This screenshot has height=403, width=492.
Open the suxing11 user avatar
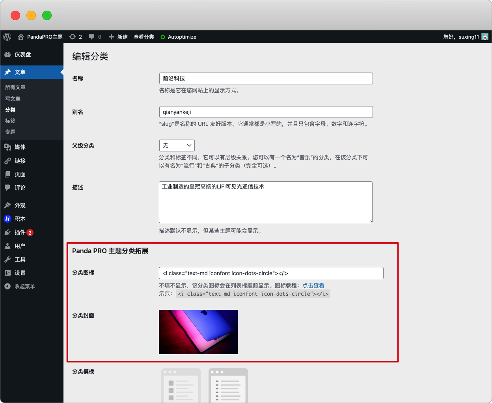click(485, 37)
